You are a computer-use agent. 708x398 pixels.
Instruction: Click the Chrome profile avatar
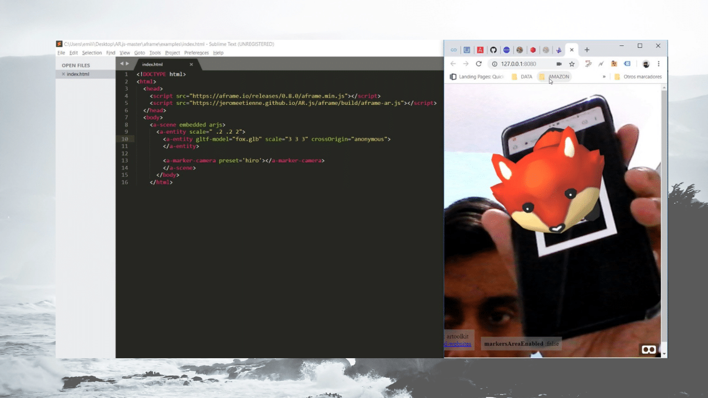click(x=645, y=64)
